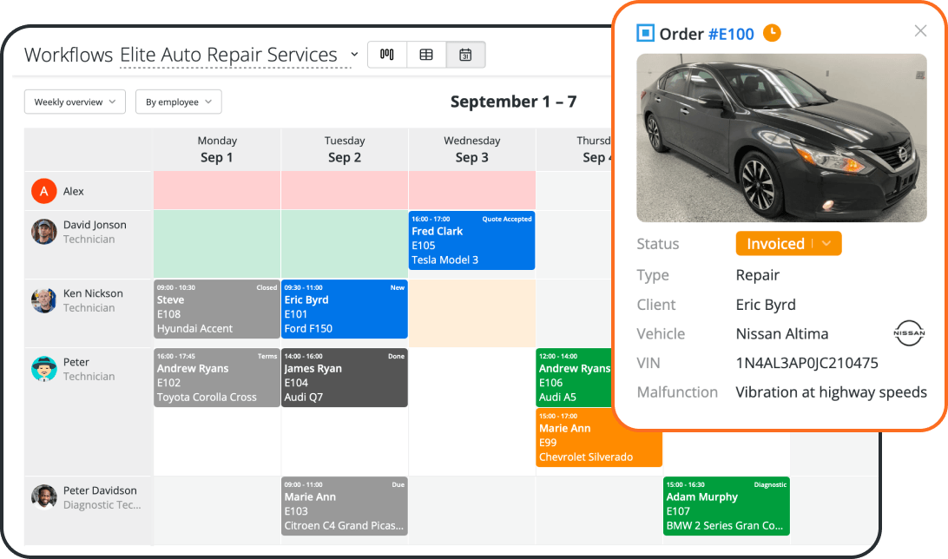The width and height of the screenshot is (948, 559).
Task: Open Alex's red avatar icon
Action: [43, 191]
